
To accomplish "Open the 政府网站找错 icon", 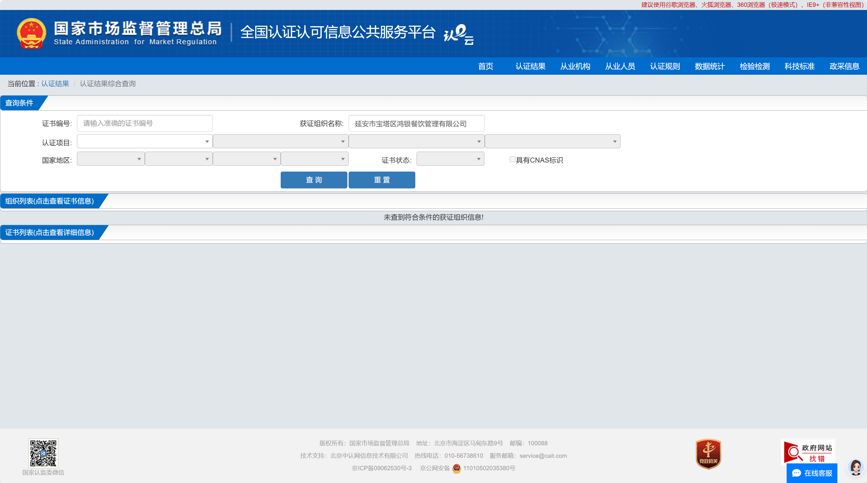I will [x=808, y=452].
